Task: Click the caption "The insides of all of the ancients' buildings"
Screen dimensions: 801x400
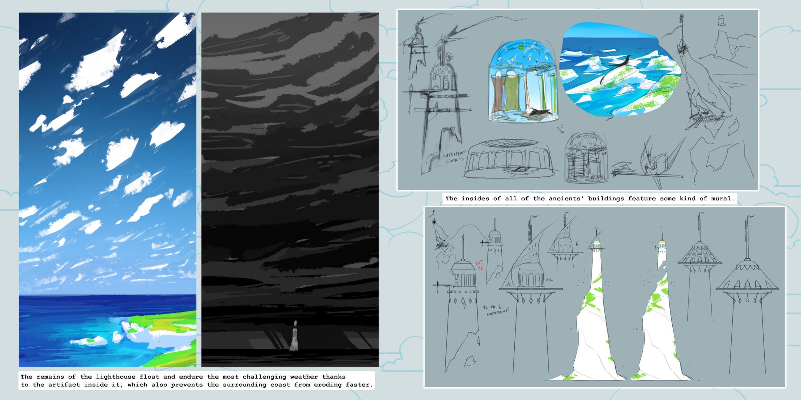Action: 590,199
